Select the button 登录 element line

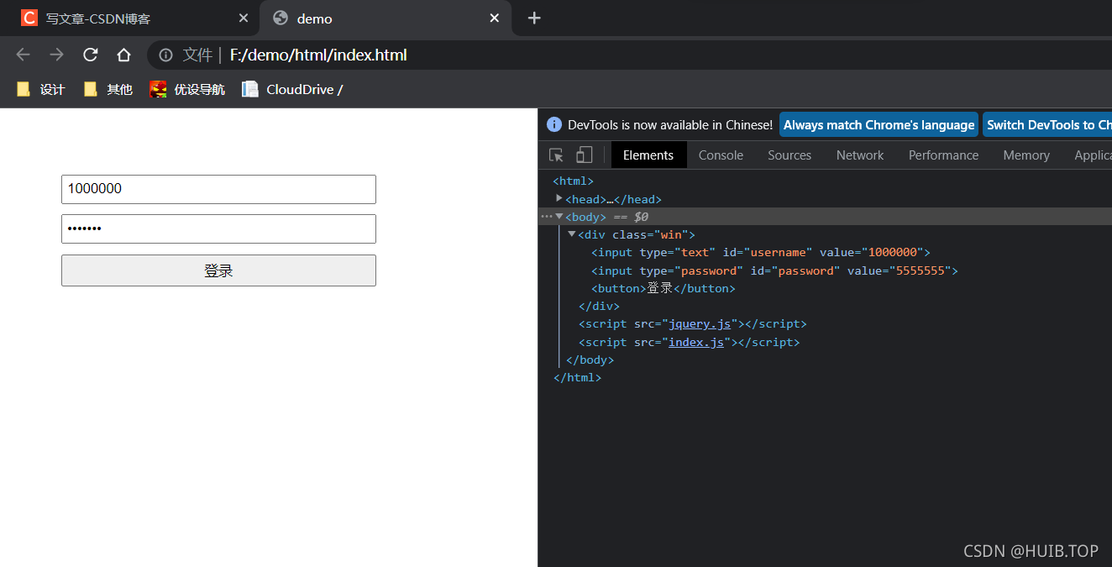coord(664,288)
